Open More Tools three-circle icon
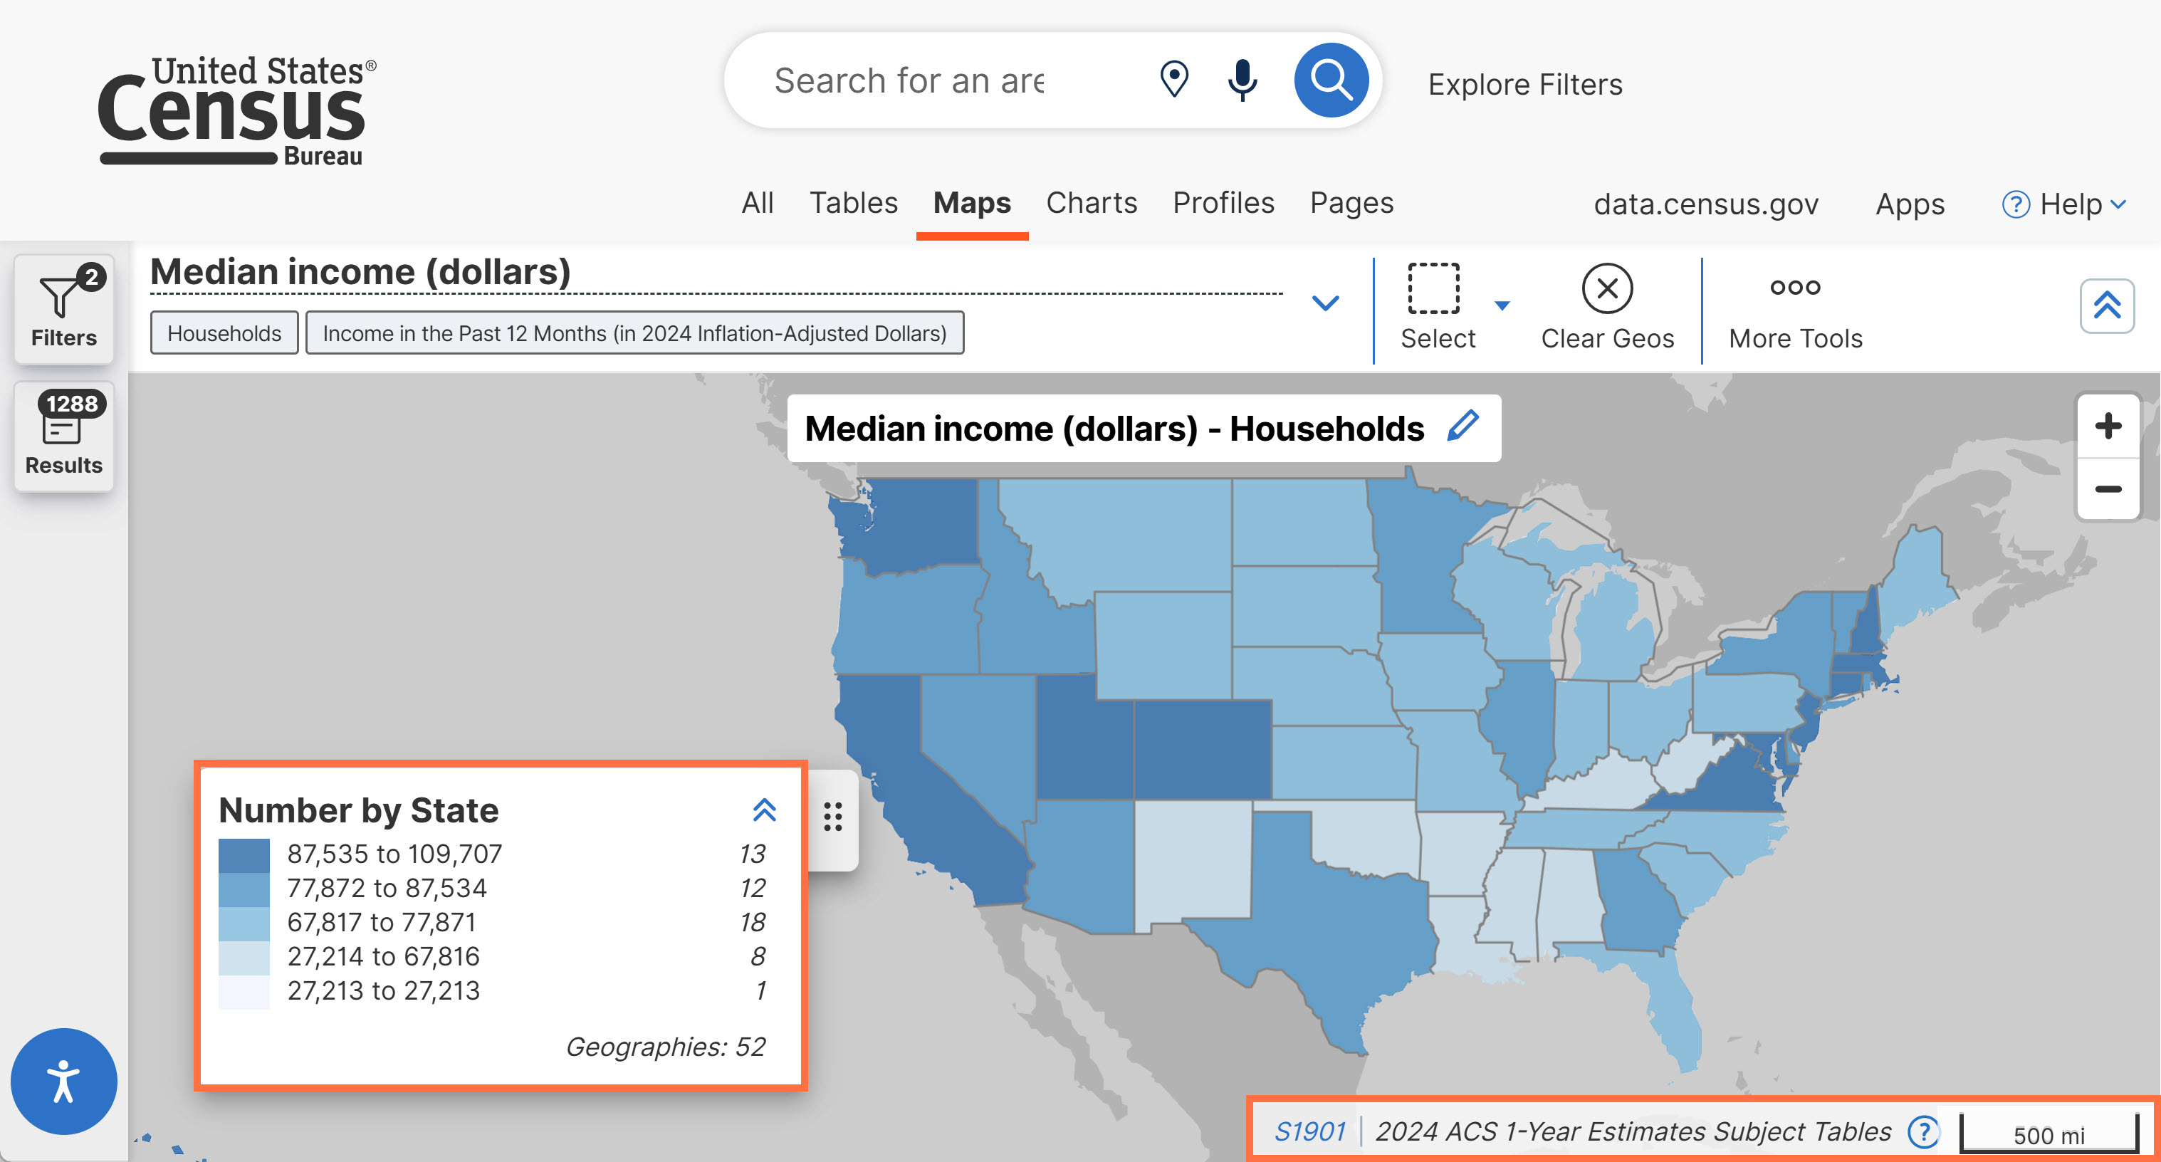 point(1794,288)
